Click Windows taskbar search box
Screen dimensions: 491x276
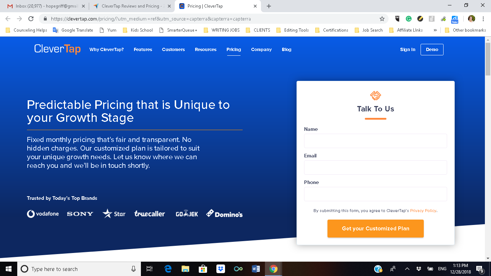click(79, 269)
